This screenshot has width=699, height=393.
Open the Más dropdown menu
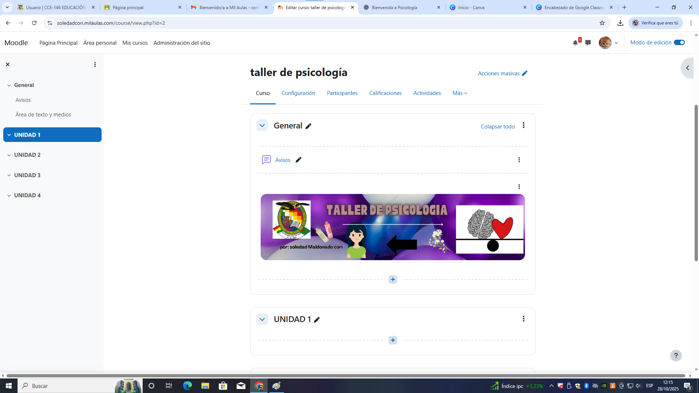[459, 93]
